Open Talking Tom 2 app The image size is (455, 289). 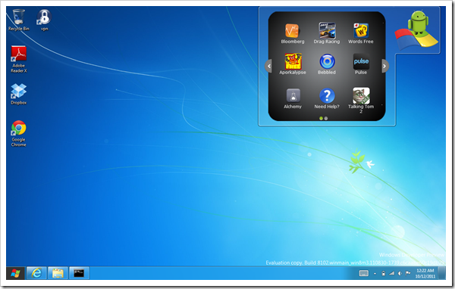pyautogui.click(x=361, y=100)
